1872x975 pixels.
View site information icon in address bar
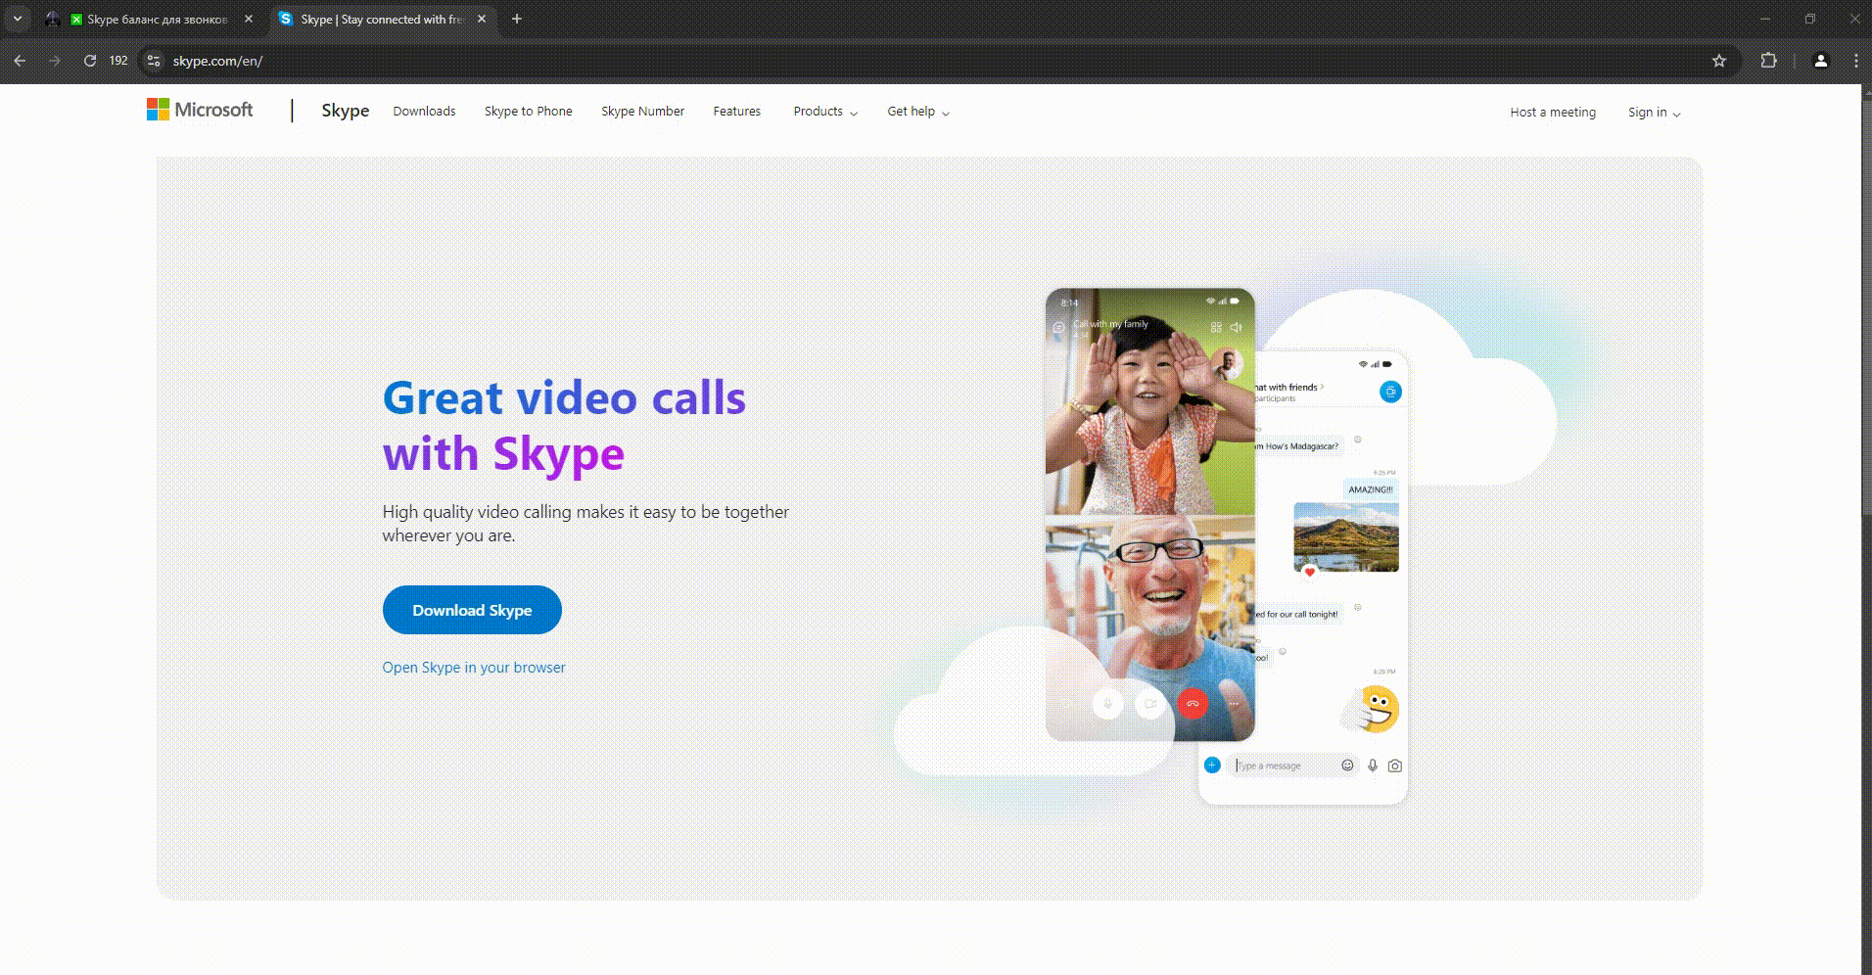(x=154, y=61)
